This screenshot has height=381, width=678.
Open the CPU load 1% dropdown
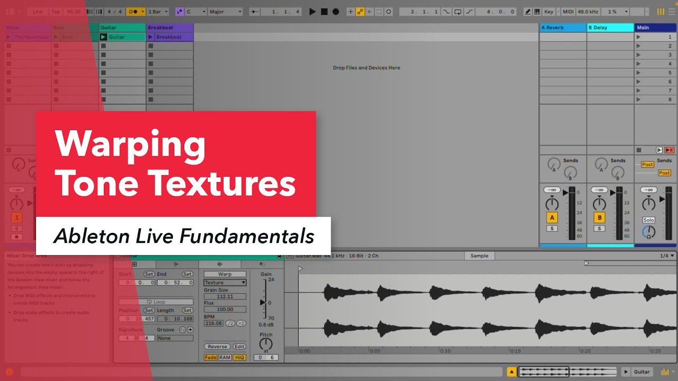pos(614,12)
